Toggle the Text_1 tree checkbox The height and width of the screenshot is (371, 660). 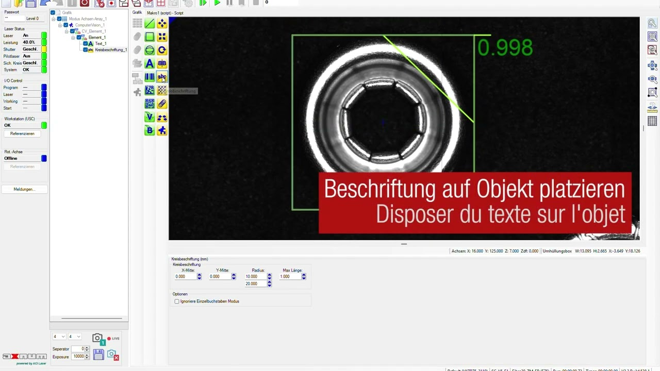coord(86,44)
